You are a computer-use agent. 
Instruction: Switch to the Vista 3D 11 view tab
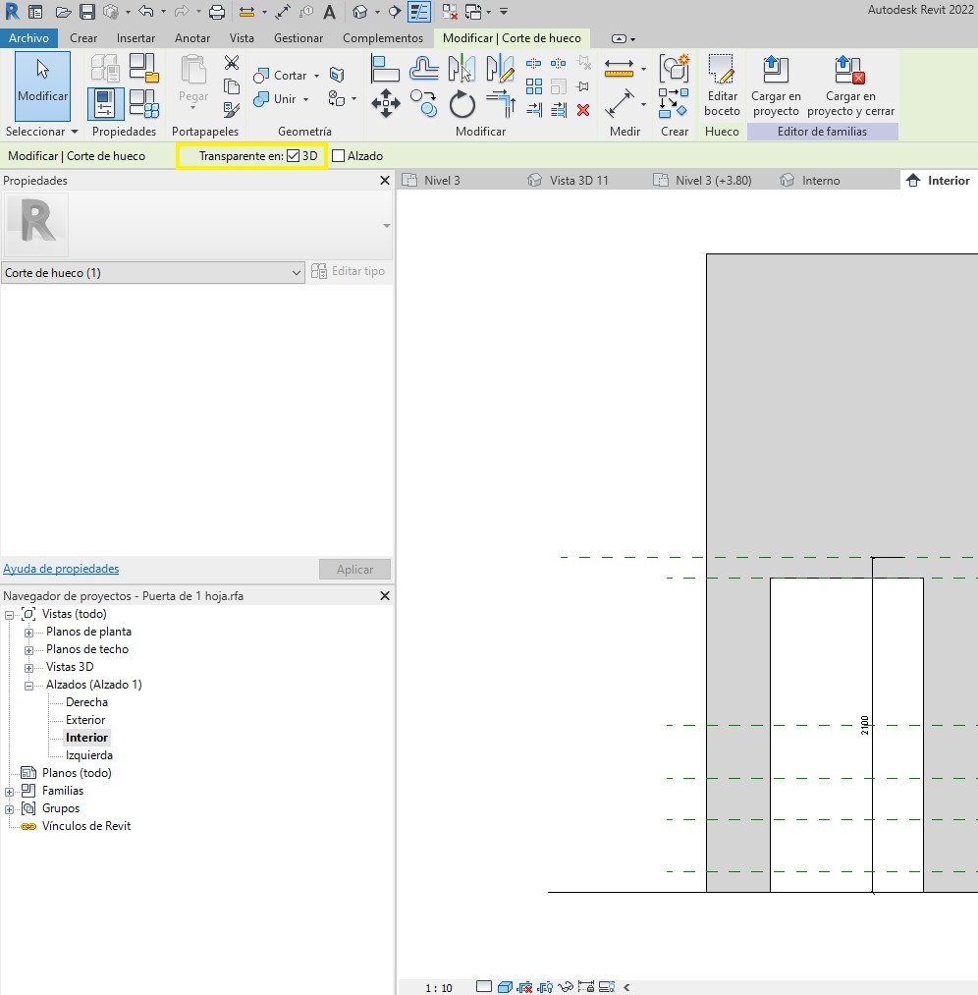tap(578, 181)
